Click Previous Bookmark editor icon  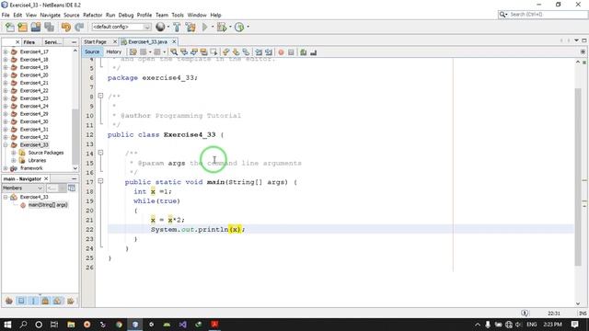tap(225, 52)
